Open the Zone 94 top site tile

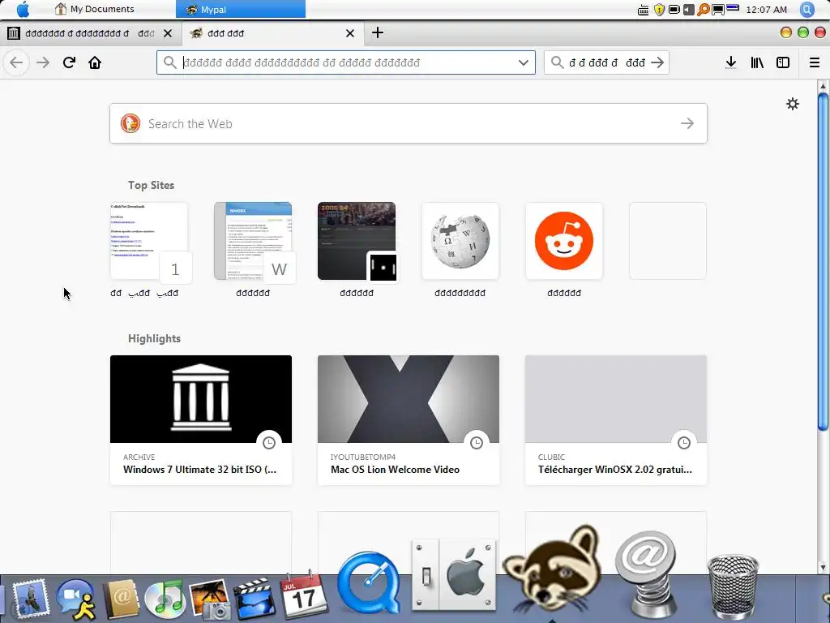coord(357,241)
